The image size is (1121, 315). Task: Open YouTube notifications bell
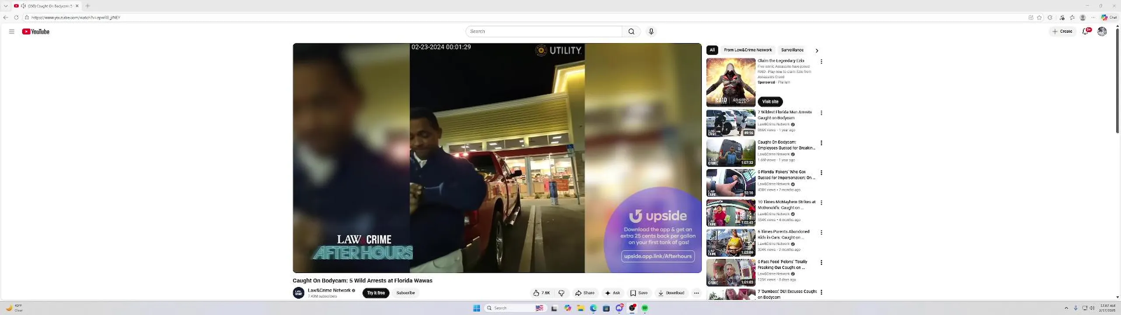tap(1086, 31)
